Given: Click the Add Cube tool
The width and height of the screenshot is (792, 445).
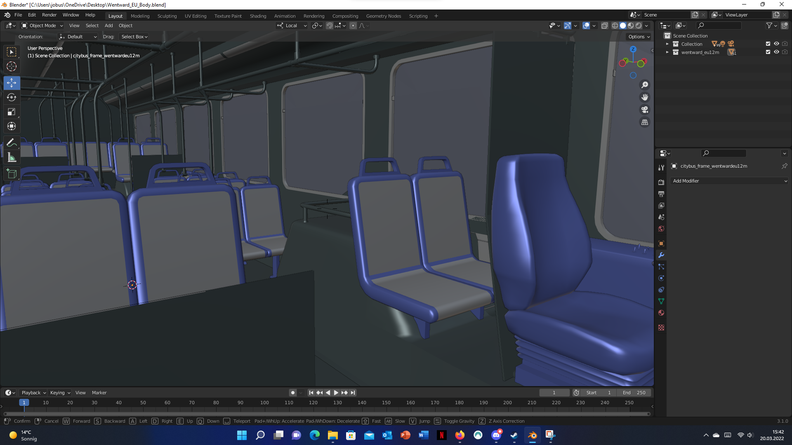Looking at the screenshot, I should 12,174.
